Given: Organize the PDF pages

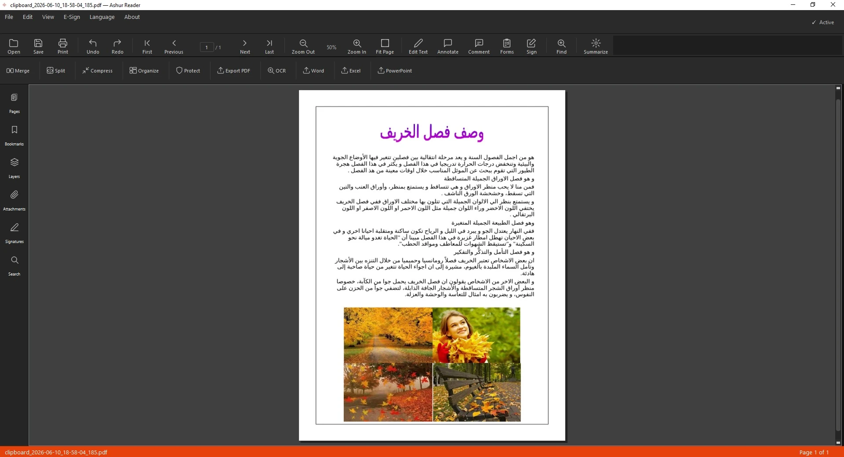Looking at the screenshot, I should [x=144, y=71].
